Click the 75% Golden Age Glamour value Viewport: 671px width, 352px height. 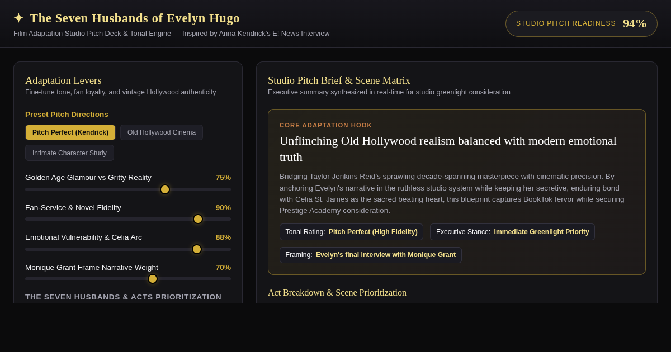pos(223,178)
